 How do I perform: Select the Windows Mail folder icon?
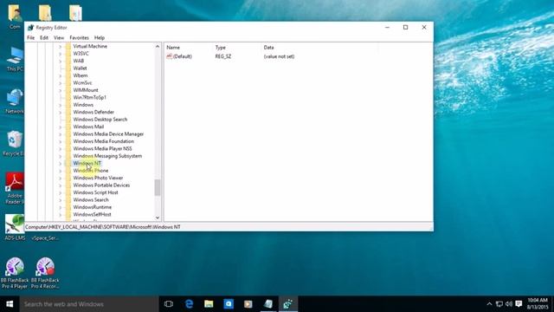68,127
